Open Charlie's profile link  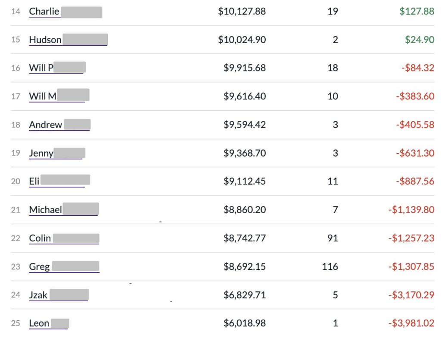[x=44, y=12]
